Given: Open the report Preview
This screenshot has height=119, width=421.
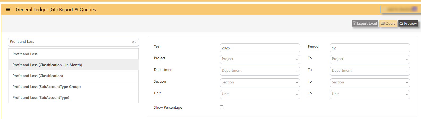Looking at the screenshot, I should pos(408,23).
